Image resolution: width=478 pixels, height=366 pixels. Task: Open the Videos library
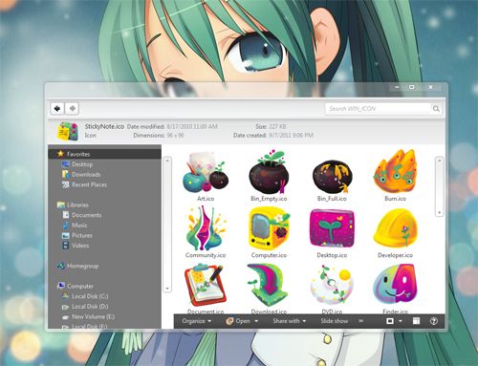[x=80, y=246]
